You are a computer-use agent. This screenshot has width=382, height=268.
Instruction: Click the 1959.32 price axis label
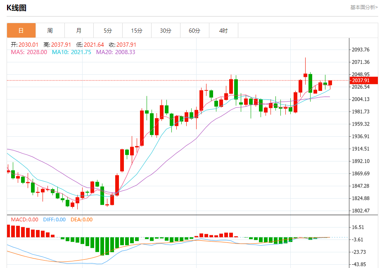pos(361,124)
